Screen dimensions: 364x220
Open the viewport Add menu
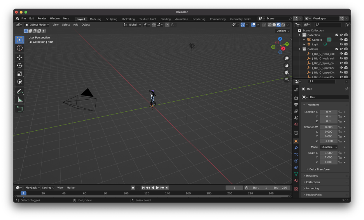[x=76, y=24]
